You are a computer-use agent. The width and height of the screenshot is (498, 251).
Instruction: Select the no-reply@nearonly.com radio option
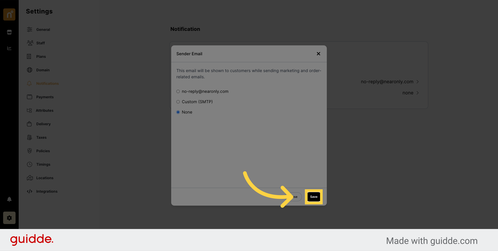pos(178,92)
